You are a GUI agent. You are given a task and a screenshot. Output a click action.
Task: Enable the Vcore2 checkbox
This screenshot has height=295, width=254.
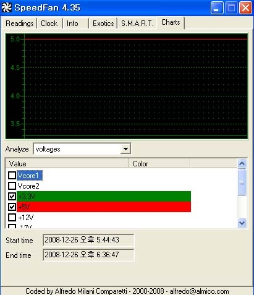[x=12, y=186]
